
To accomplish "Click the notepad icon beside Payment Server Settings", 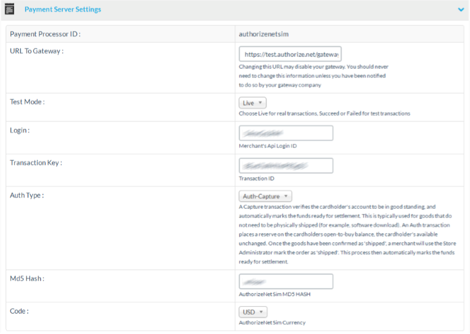I will click(x=9, y=10).
